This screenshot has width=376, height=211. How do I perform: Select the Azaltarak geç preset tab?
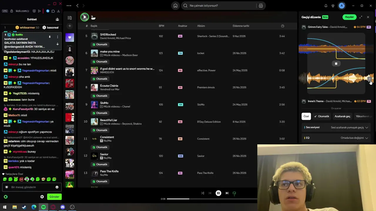(x=343, y=116)
